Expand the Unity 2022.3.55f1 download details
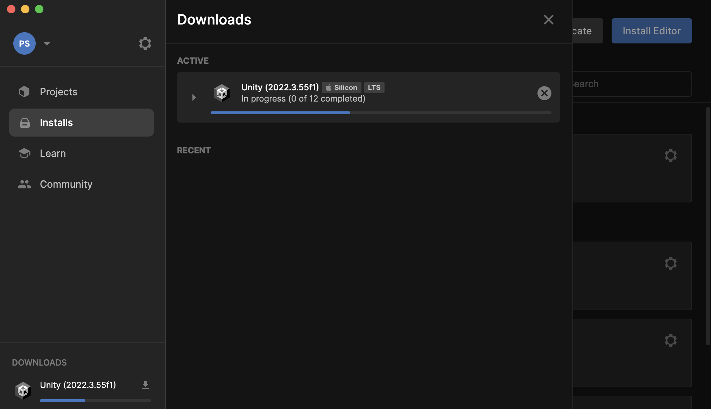Image resolution: width=711 pixels, height=409 pixels. pyautogui.click(x=194, y=97)
